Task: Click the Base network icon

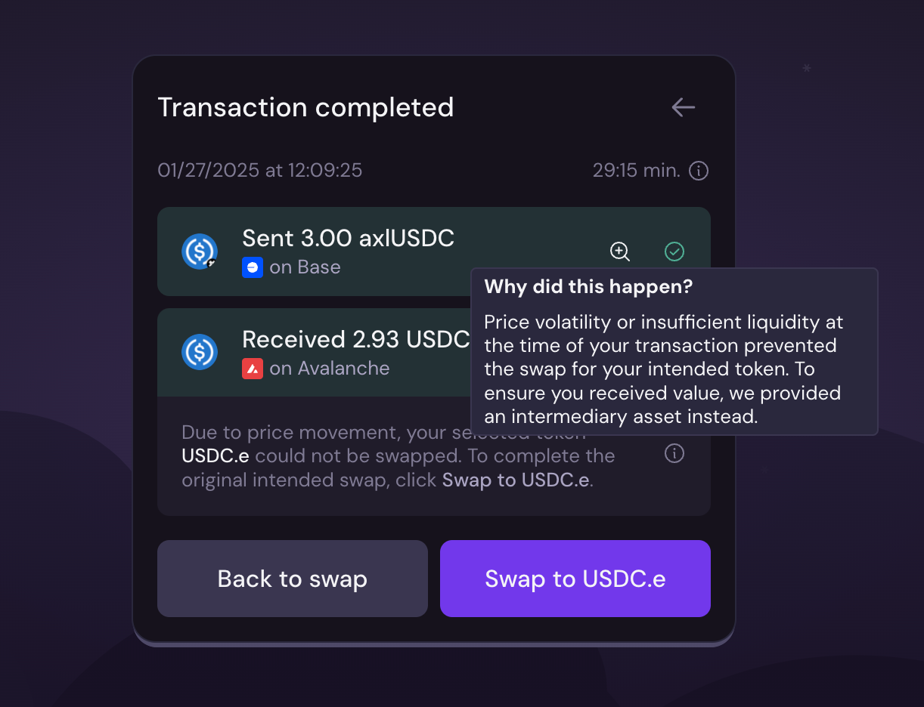Action: click(253, 267)
